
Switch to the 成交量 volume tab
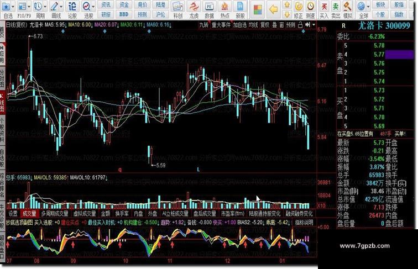coord(29,213)
